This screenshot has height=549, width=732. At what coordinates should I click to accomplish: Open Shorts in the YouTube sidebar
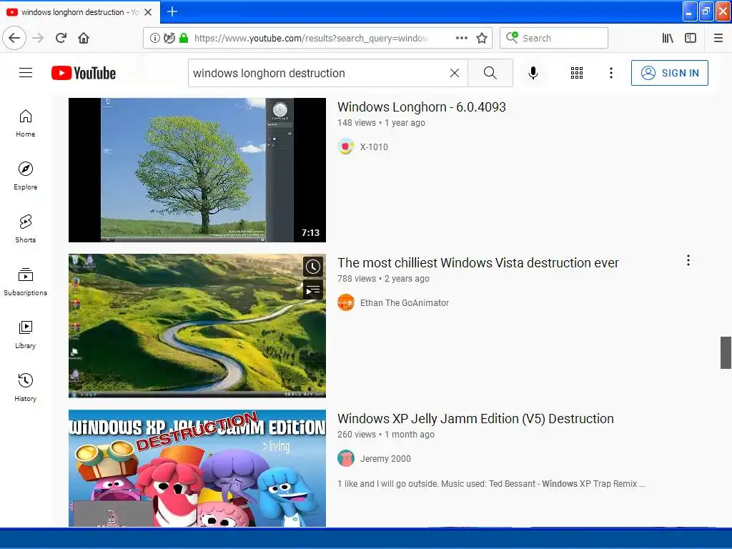pos(25,229)
